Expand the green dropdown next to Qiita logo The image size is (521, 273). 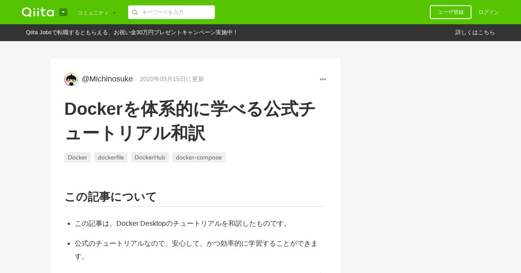pyautogui.click(x=63, y=12)
